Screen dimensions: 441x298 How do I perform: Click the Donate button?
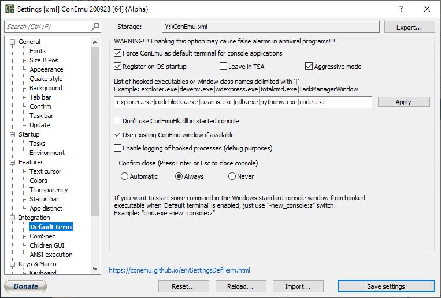click(x=25, y=286)
